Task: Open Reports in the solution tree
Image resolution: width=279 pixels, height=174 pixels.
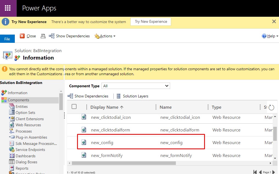Action: click(x=22, y=168)
